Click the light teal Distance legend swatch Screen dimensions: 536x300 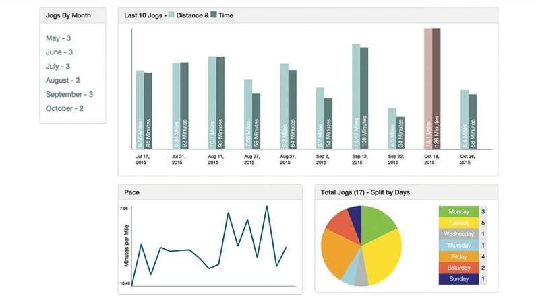[171, 15]
